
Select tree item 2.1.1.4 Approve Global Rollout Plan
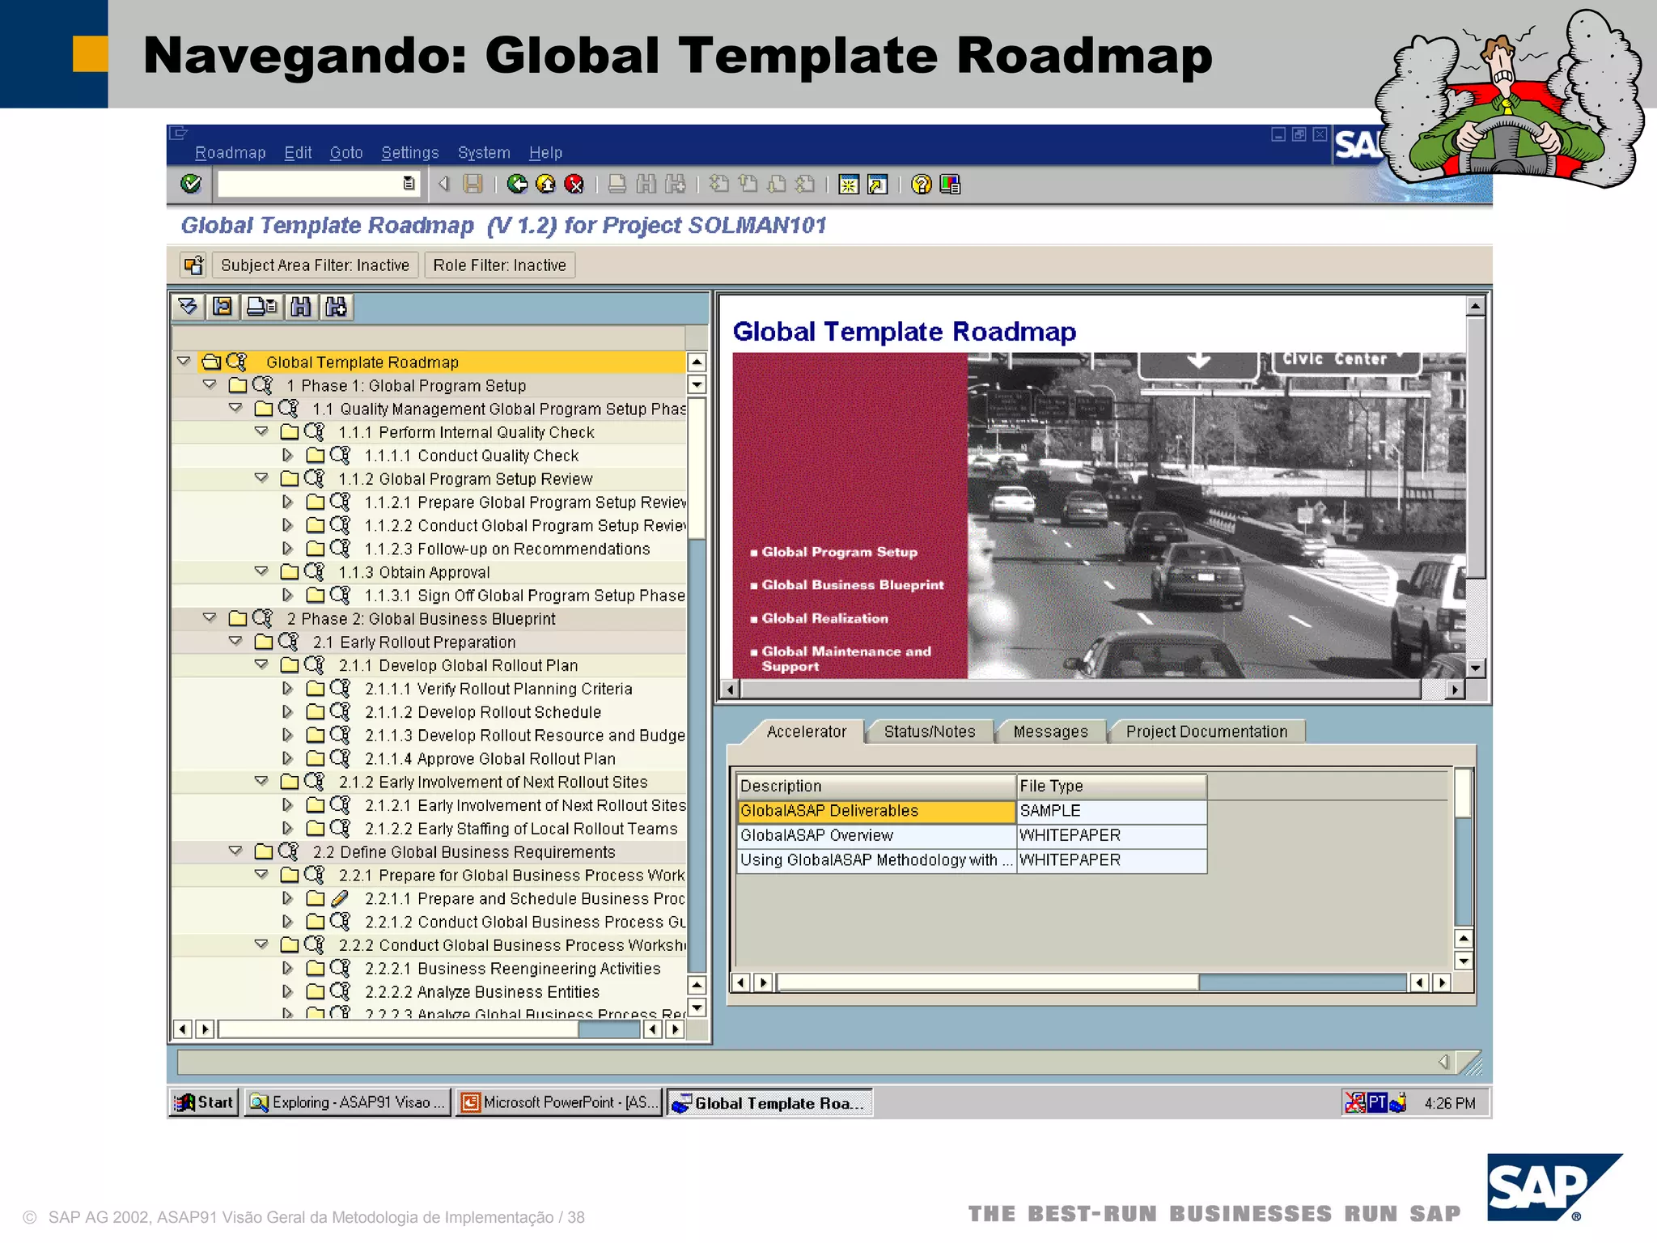(x=489, y=758)
